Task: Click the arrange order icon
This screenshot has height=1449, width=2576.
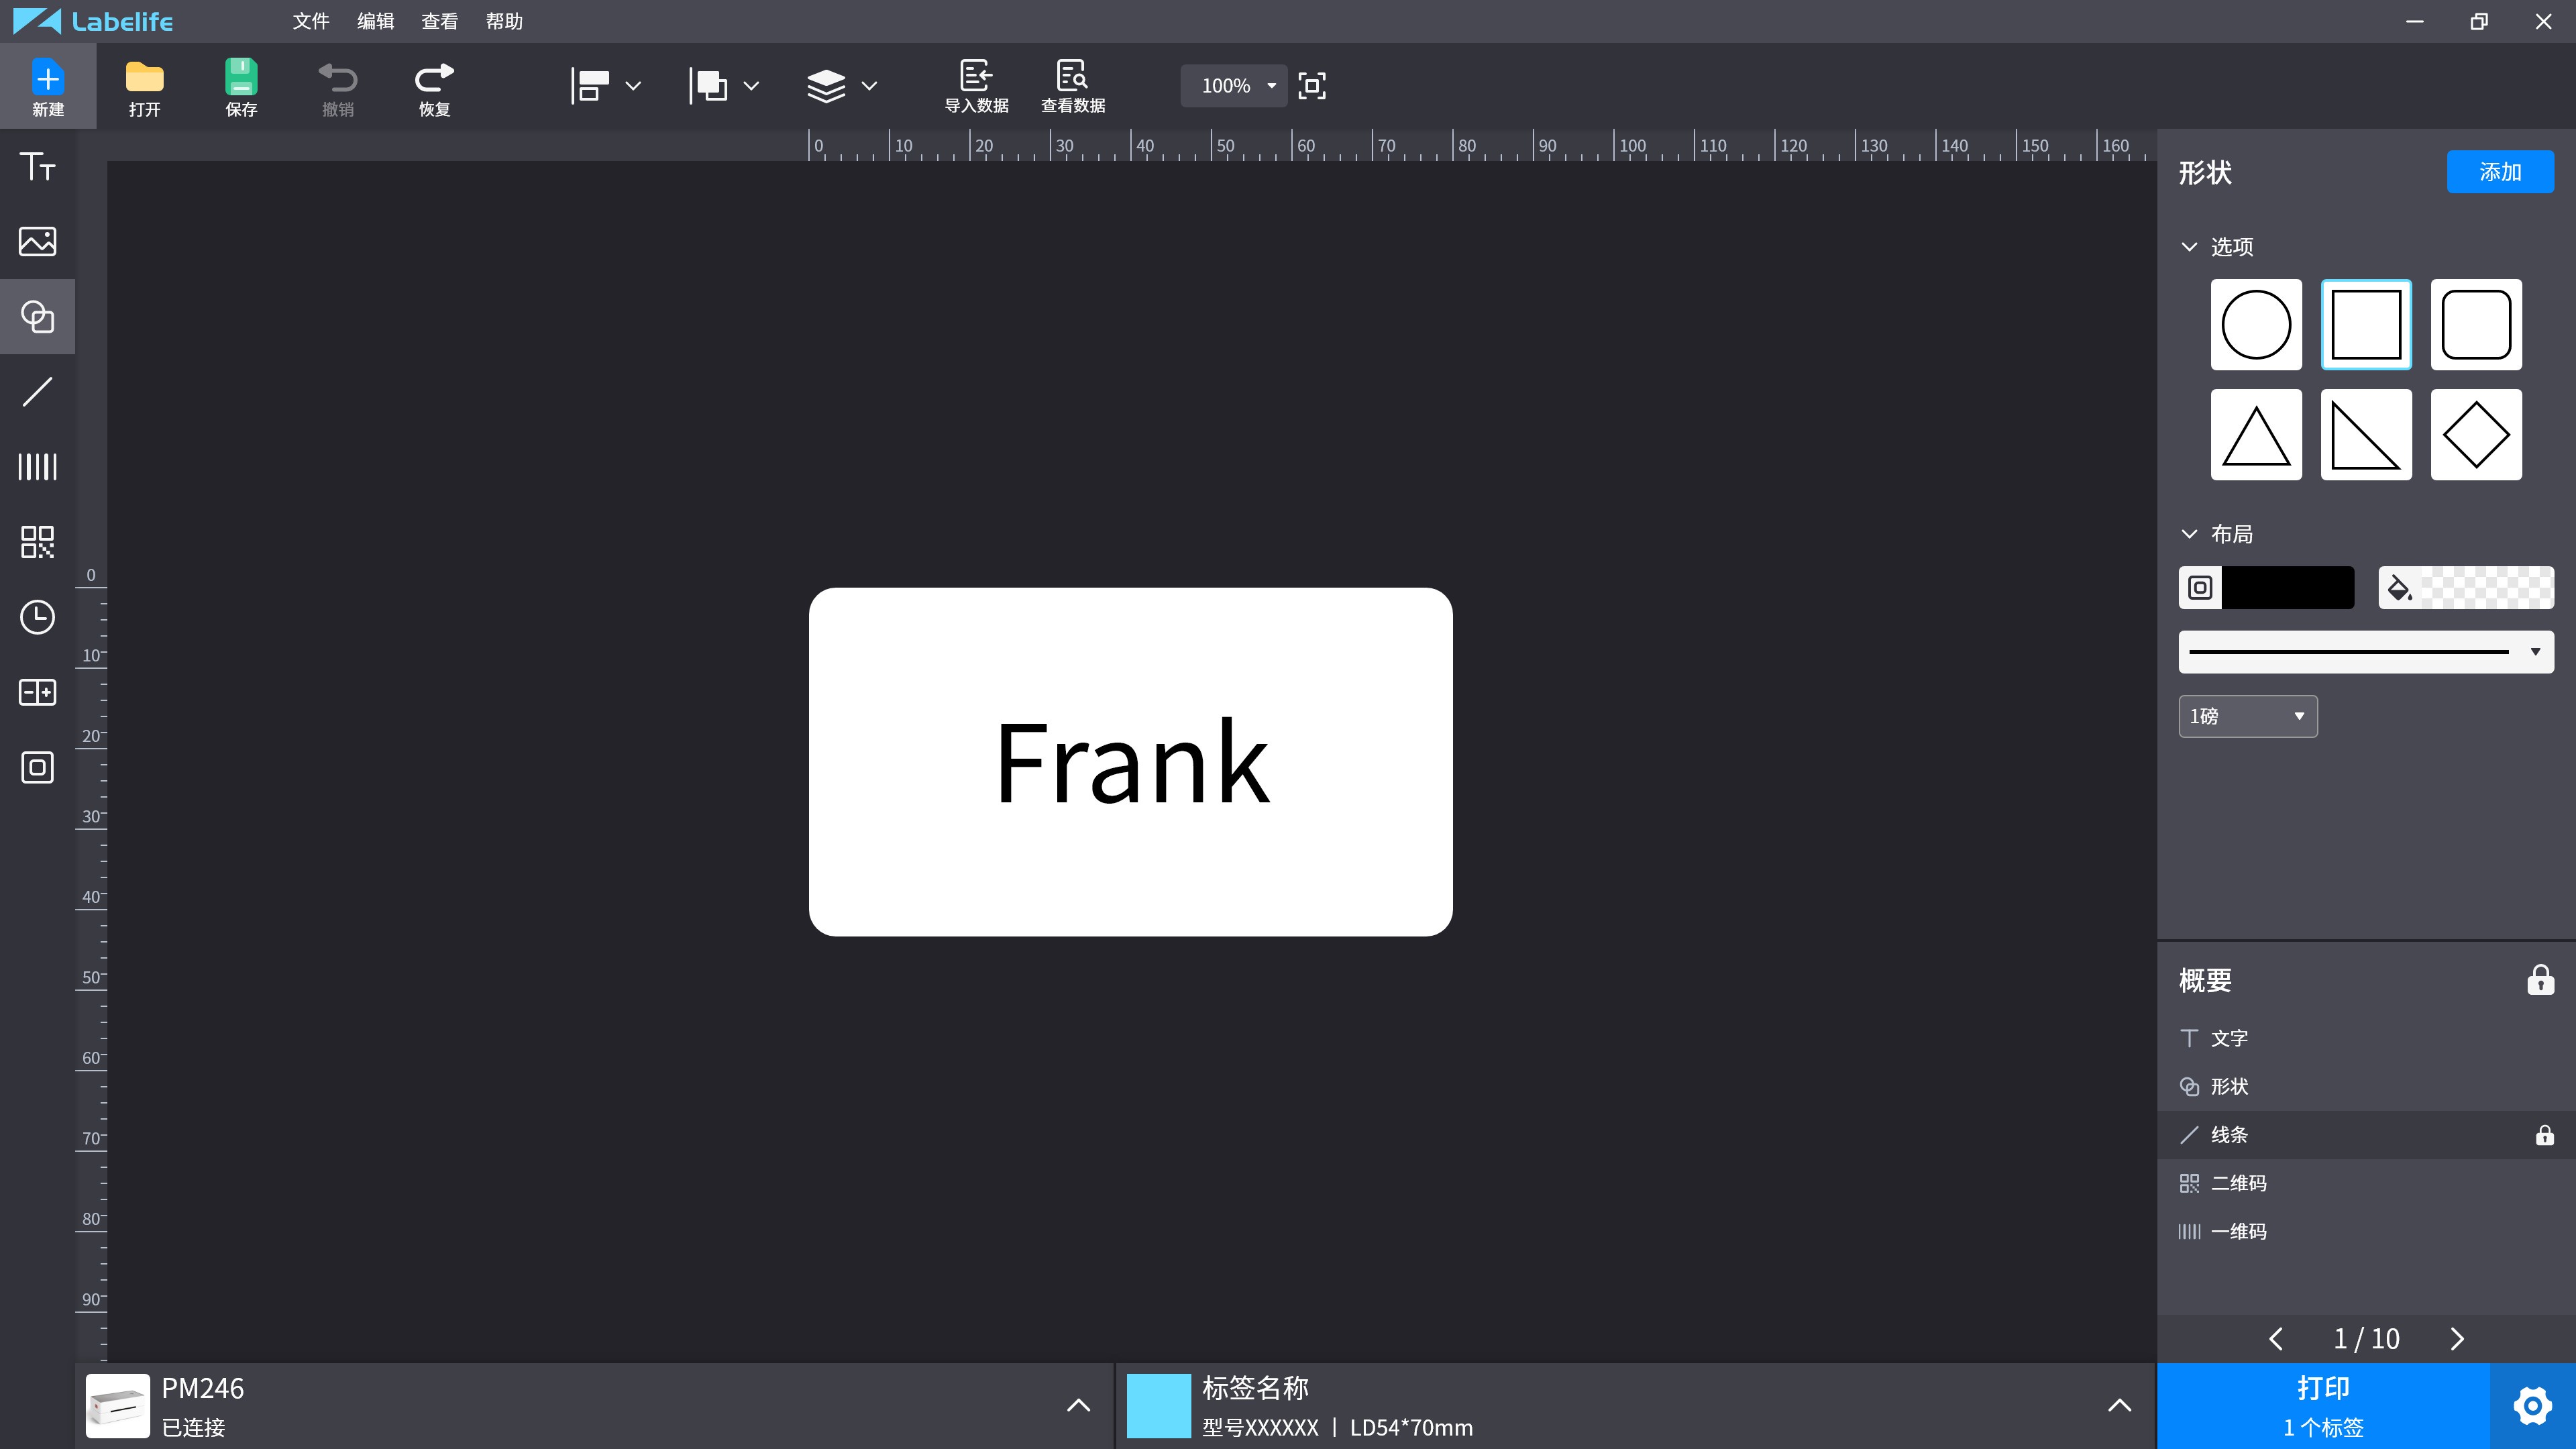Action: click(708, 86)
